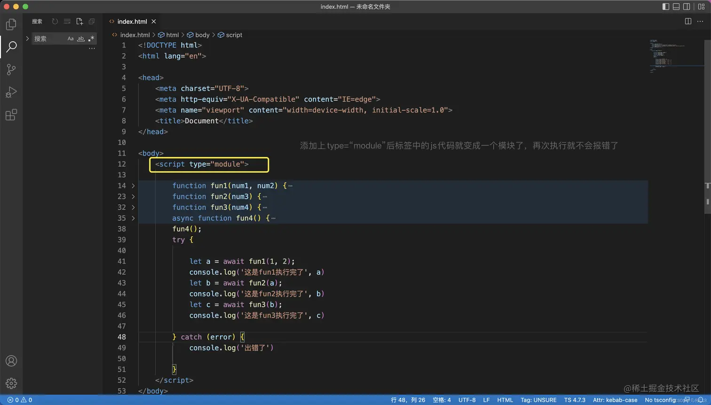Image resolution: width=711 pixels, height=405 pixels.
Task: Click the 搜索 sidebar title
Action: [37, 21]
